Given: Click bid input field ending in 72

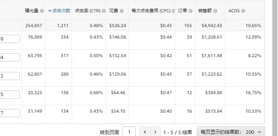Looking at the screenshot, I should click(10, 76).
